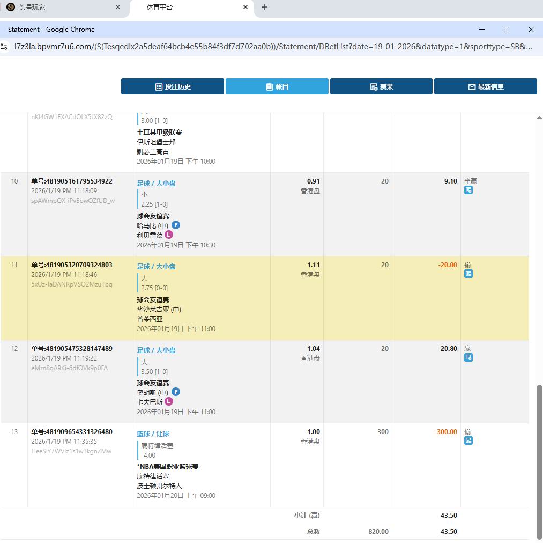
Task: Click the L badge beside 利贝雷茨
Action: click(x=169, y=235)
